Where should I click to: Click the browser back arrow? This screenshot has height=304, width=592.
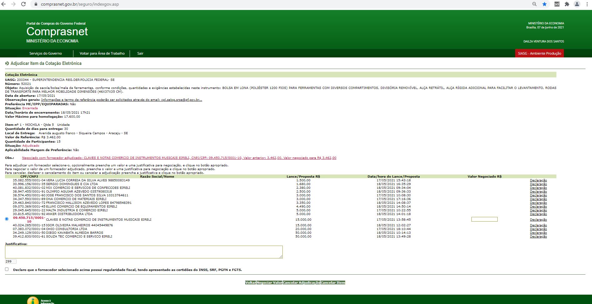(4, 4)
